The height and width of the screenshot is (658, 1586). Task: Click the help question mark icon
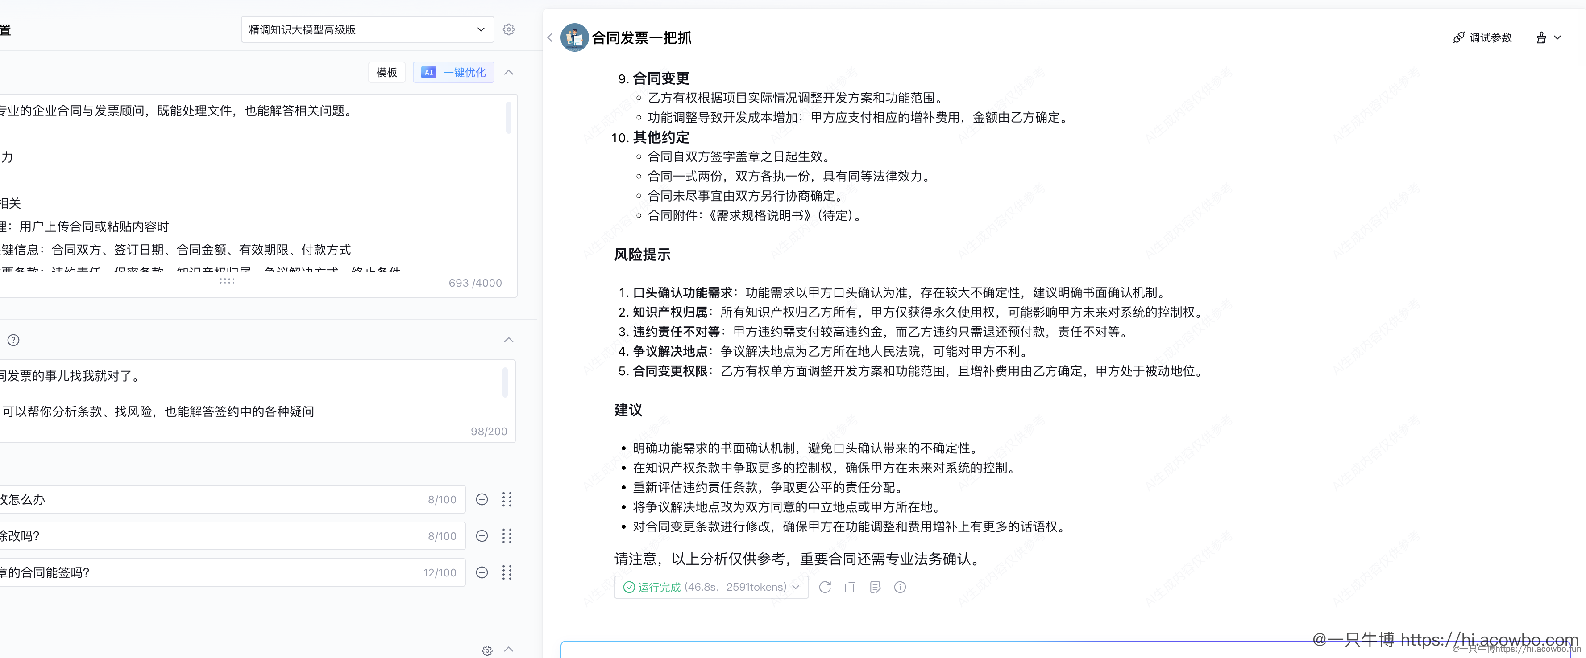click(x=13, y=340)
